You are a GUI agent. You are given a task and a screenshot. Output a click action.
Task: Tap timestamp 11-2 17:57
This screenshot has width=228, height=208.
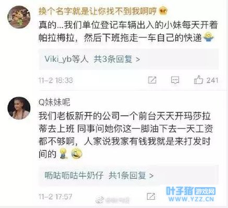pyautogui.click(x=55, y=197)
